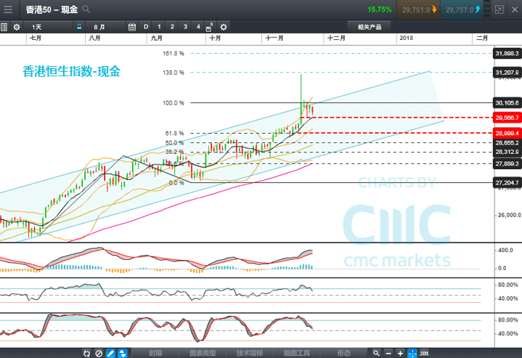
Task: Click the 100.0 % Fibonacci label
Action: (173, 103)
